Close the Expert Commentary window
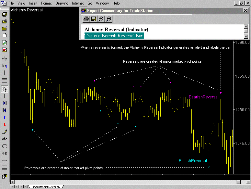 pos(245,11)
